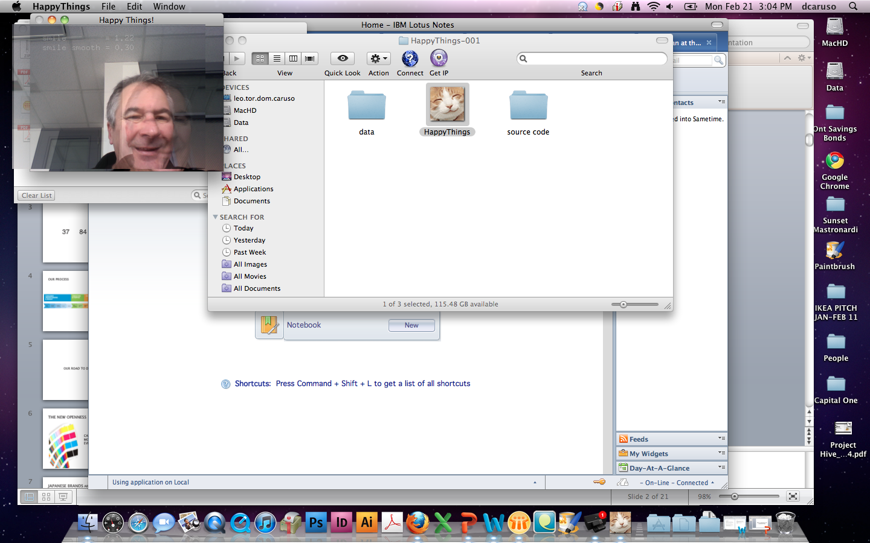Adjust the Finder icon size slider
The image size is (870, 543).
(x=623, y=305)
